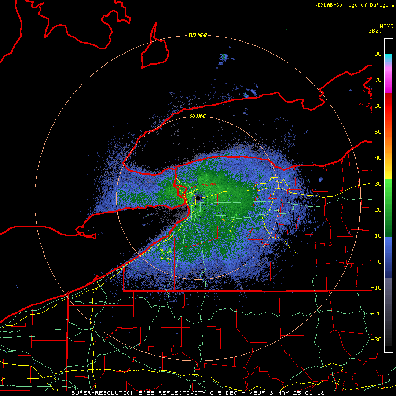Click the 30 value on the dBZ scale
Viewport: 396px width, 396px height.
point(378,183)
